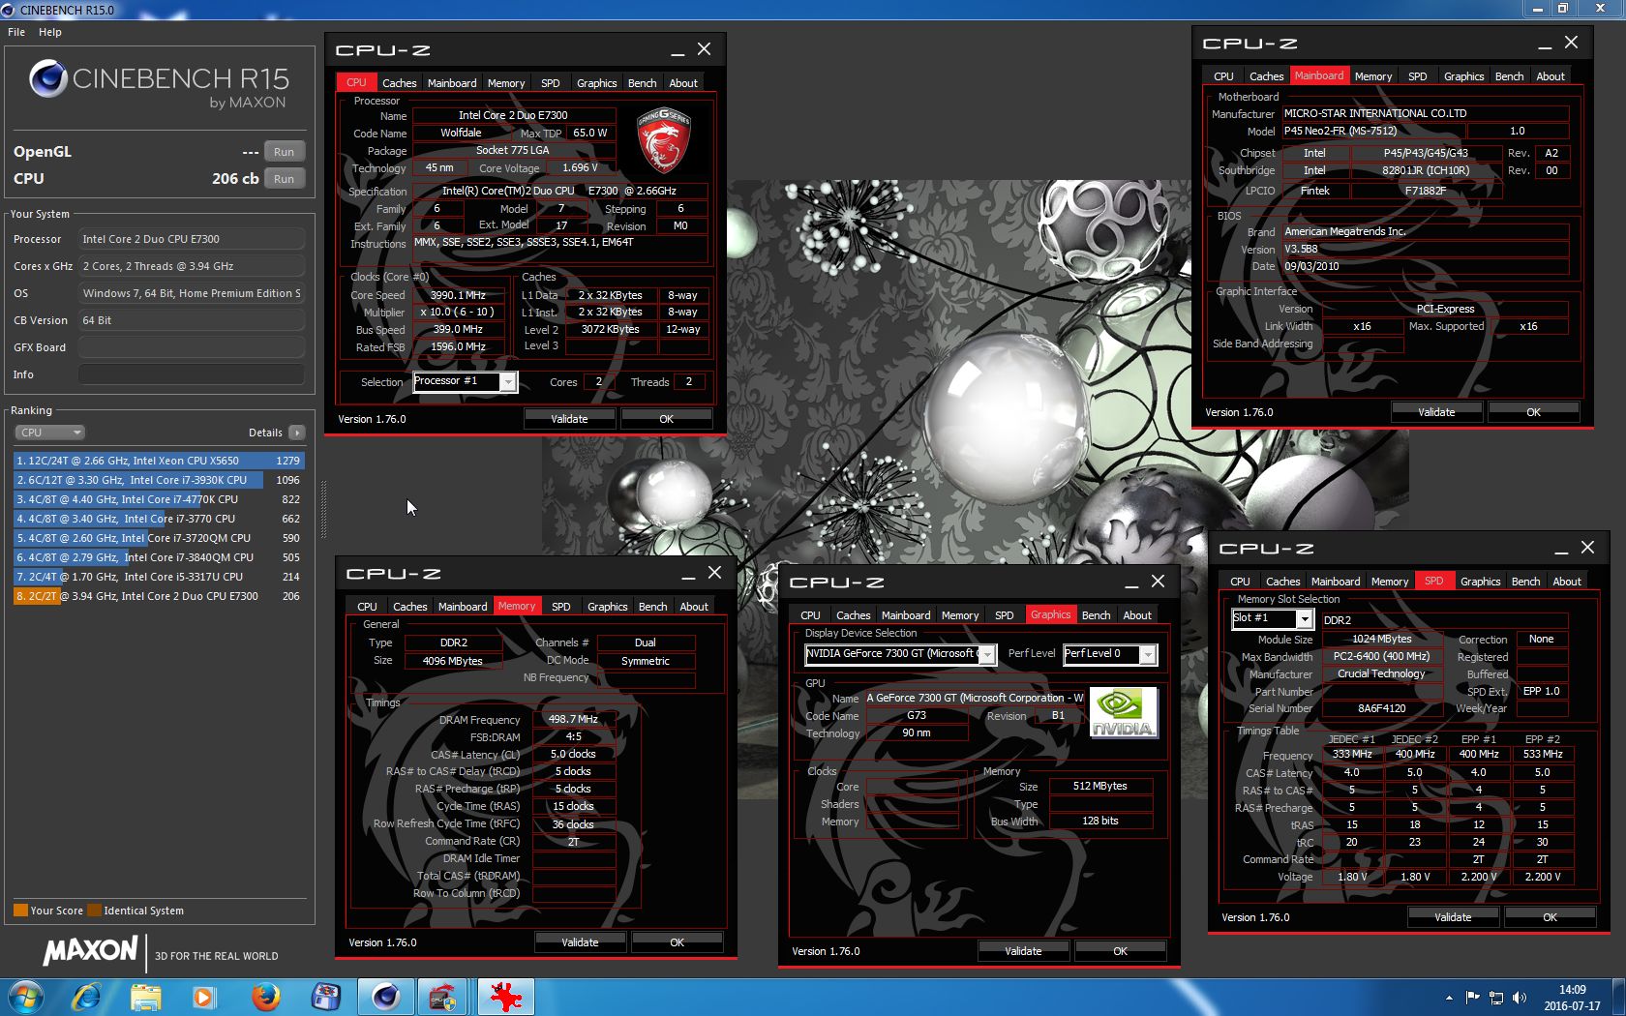1626x1016 pixels.
Task: Click the volume speaker tray icon
Action: point(1520,998)
